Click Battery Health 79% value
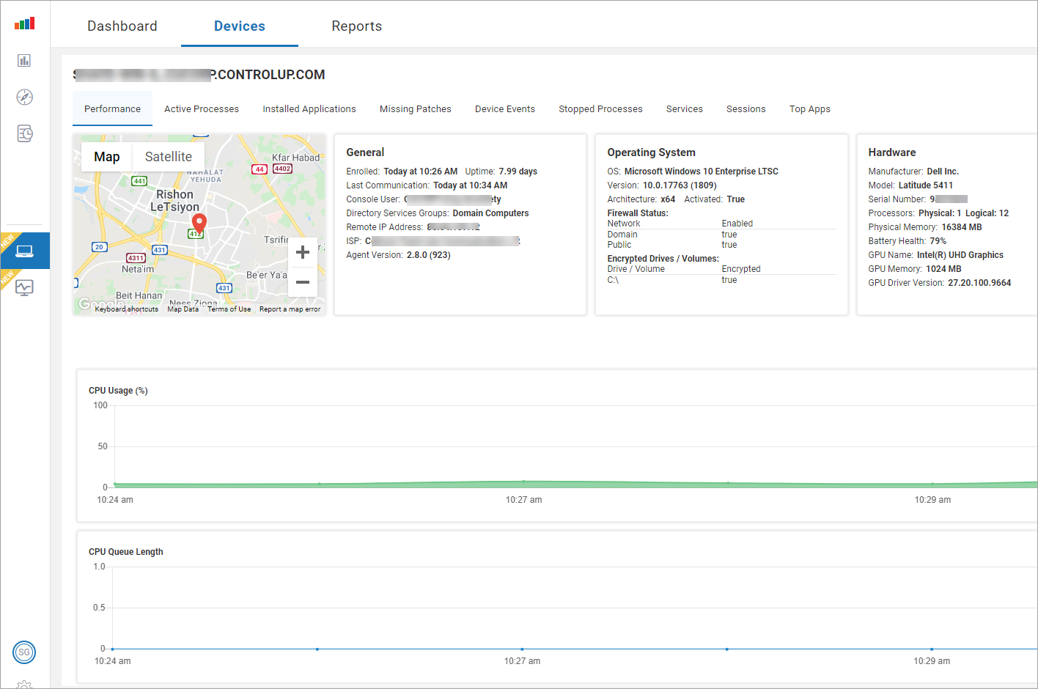Image resolution: width=1038 pixels, height=689 pixels. 938,241
